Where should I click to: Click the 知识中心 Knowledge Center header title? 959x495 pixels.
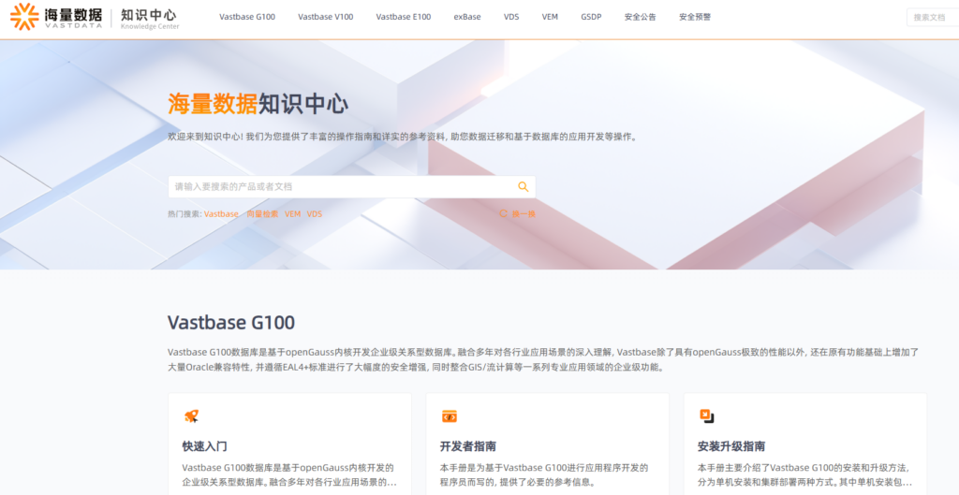(150, 19)
